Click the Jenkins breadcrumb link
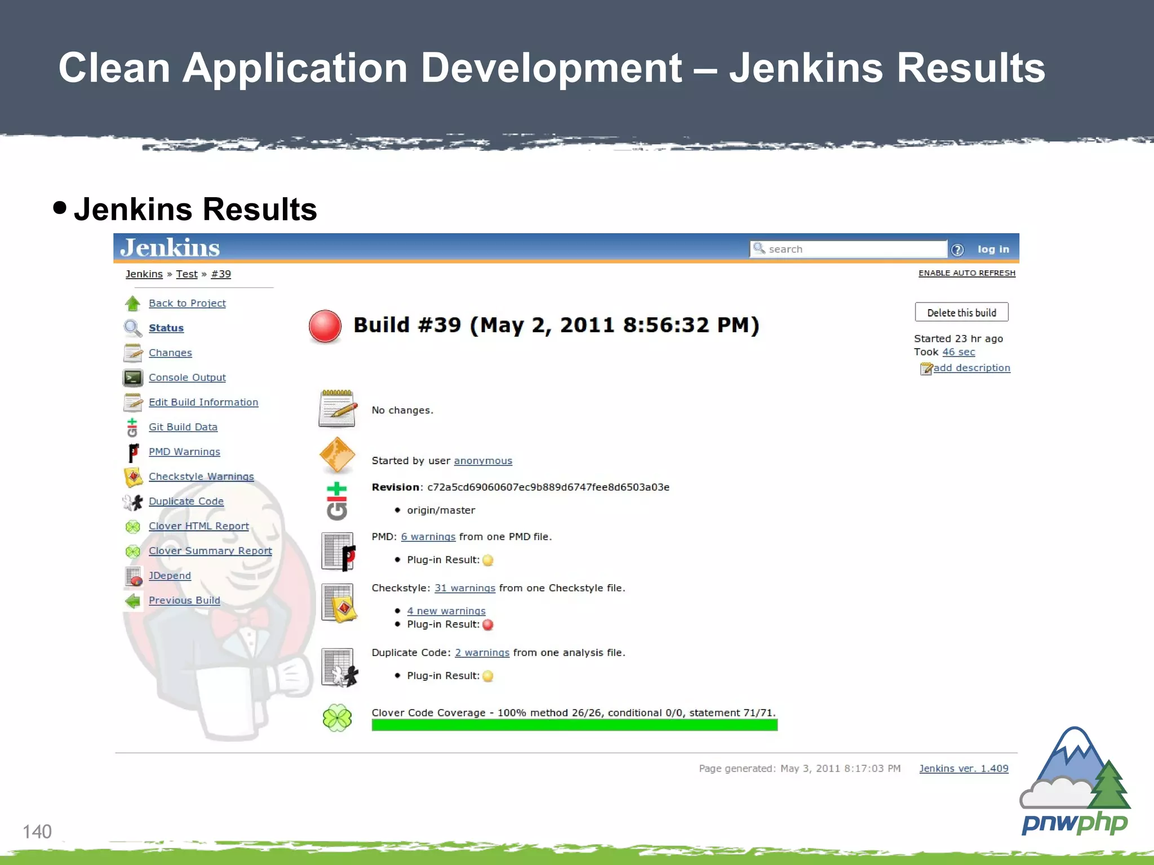 (x=144, y=274)
